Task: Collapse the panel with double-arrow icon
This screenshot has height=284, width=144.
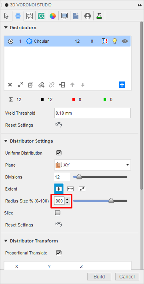Action: [140, 5]
